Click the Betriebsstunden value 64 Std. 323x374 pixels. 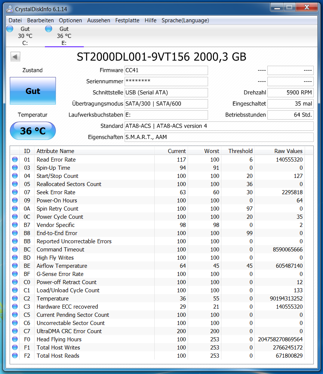(290, 115)
